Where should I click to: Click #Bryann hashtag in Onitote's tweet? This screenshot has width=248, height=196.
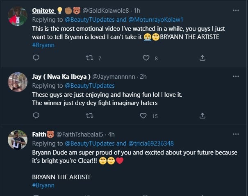(43, 45)
